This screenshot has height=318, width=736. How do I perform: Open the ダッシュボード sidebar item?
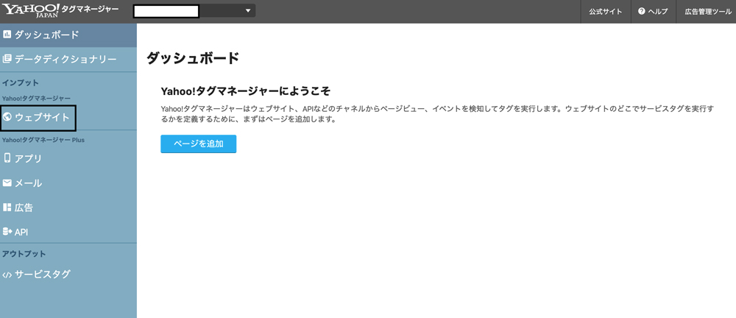pos(68,35)
